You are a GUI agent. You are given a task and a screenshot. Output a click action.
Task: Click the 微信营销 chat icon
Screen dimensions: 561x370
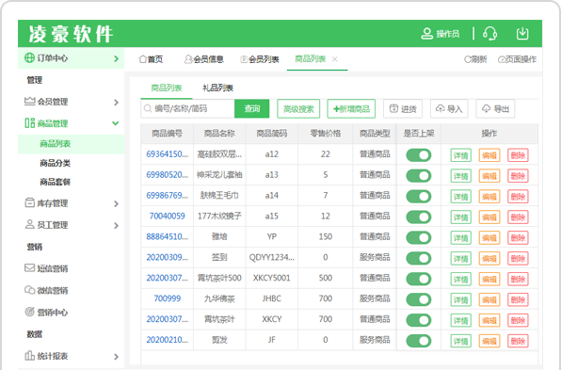tap(29, 290)
